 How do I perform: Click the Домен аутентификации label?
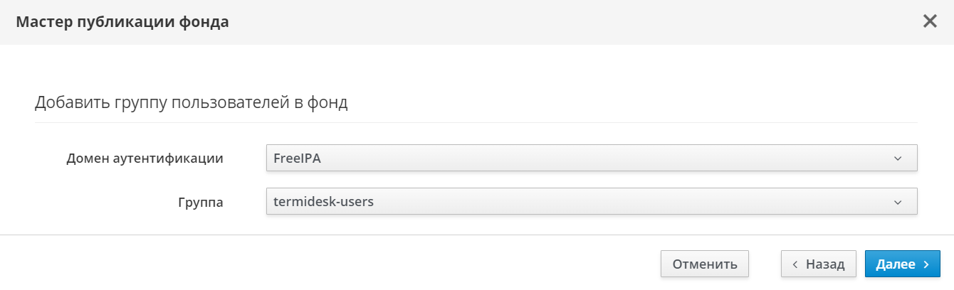click(145, 159)
